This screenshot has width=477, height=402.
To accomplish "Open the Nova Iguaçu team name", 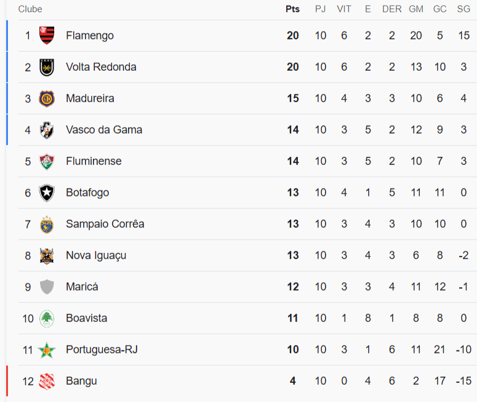I will tap(96, 255).
